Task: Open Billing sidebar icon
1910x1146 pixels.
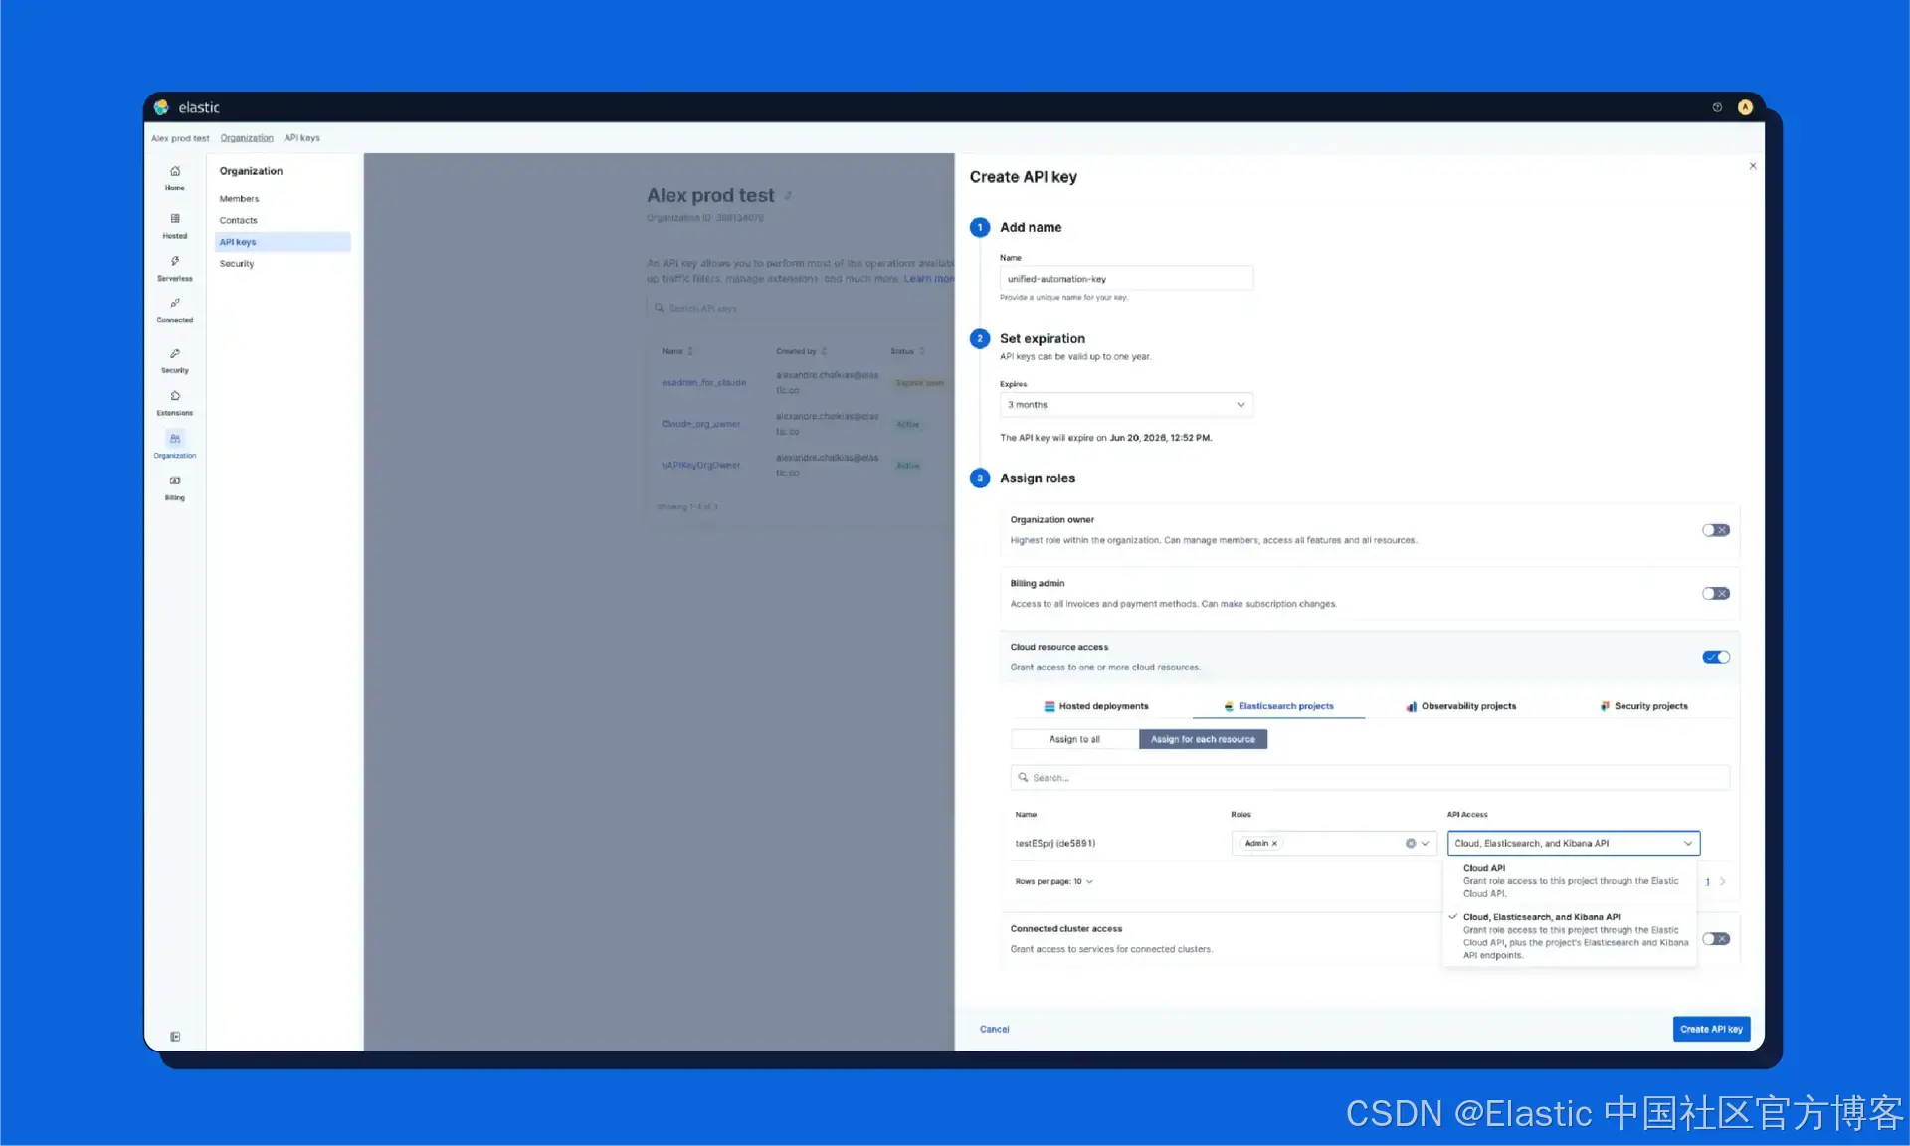Action: (175, 487)
